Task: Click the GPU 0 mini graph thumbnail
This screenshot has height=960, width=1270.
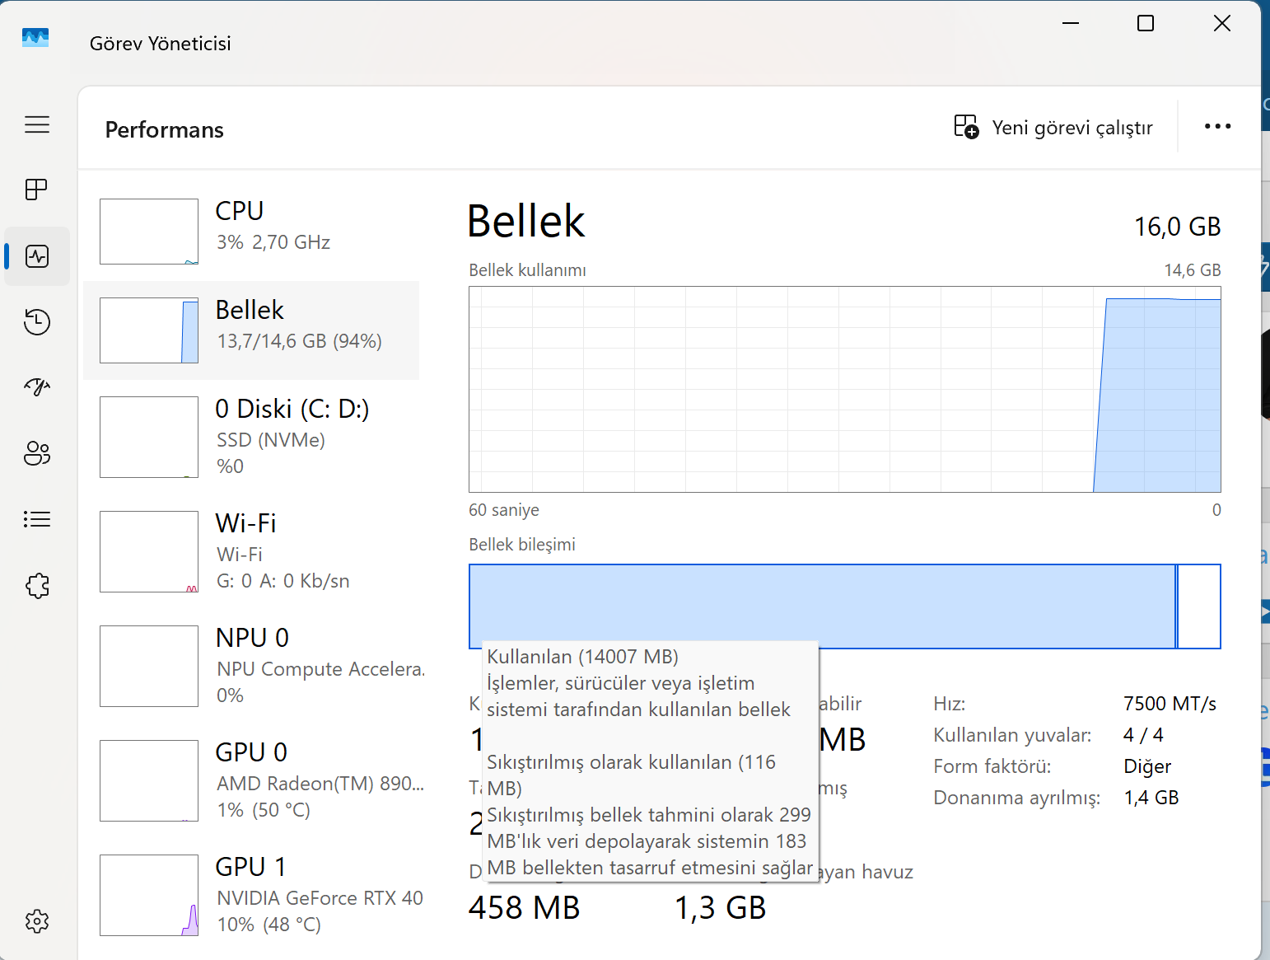Action: click(x=149, y=780)
